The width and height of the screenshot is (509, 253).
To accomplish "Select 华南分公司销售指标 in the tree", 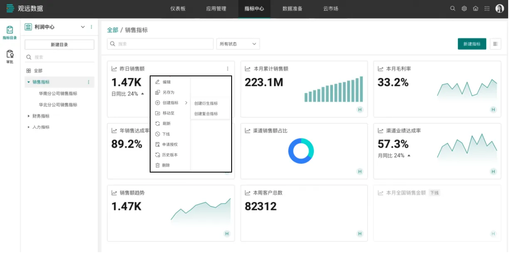I will [58, 94].
